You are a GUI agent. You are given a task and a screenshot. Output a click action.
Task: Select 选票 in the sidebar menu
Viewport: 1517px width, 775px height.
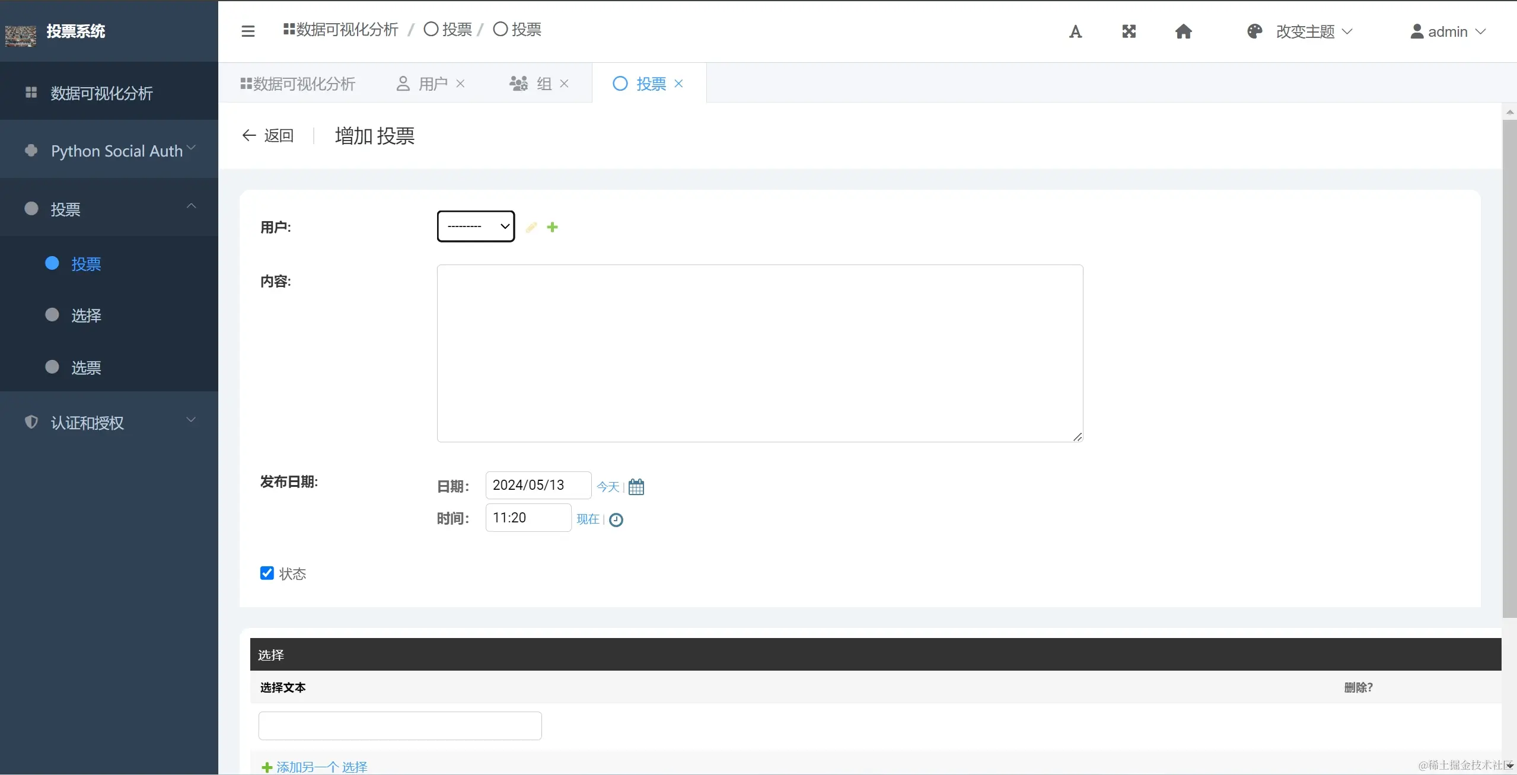86,368
